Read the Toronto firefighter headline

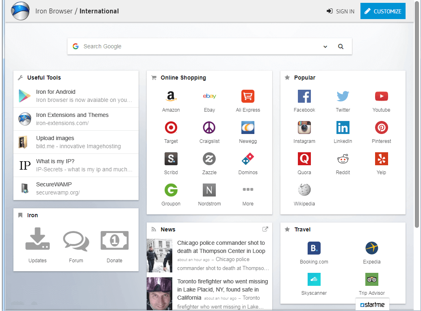point(223,289)
